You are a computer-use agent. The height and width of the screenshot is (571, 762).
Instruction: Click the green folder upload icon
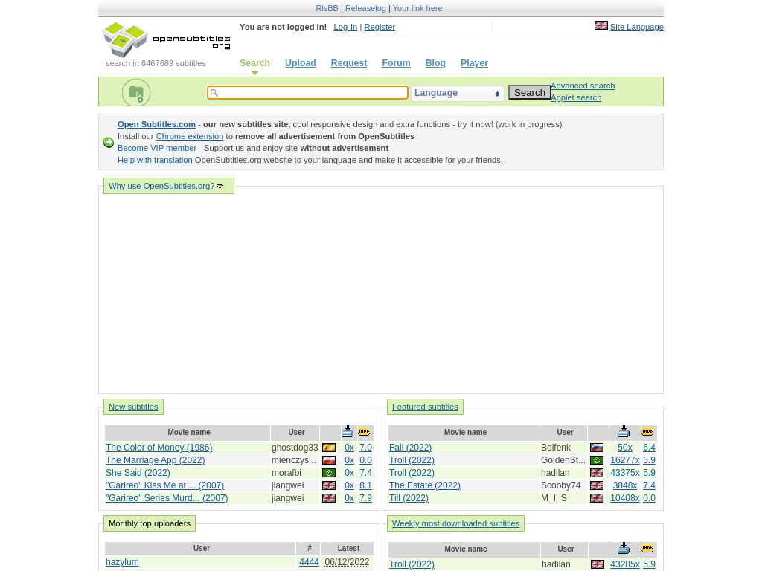coord(136,92)
